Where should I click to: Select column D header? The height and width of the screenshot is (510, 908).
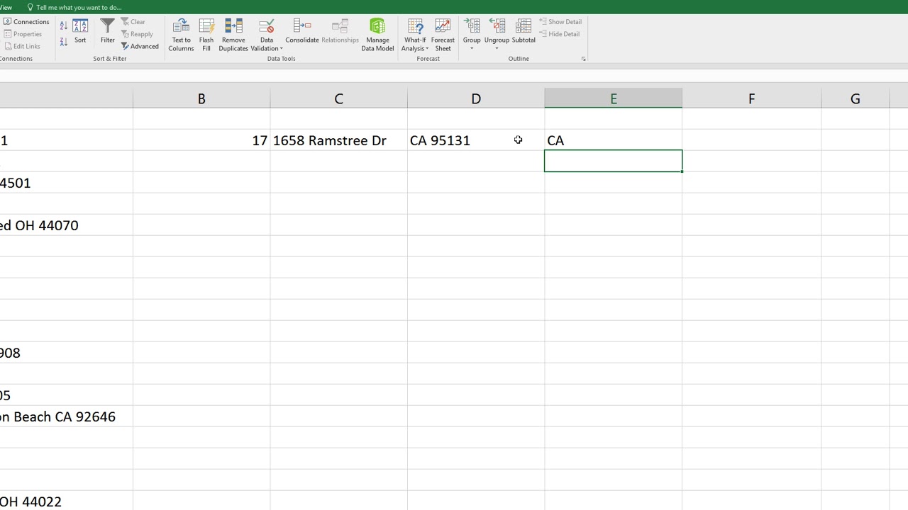coord(476,98)
